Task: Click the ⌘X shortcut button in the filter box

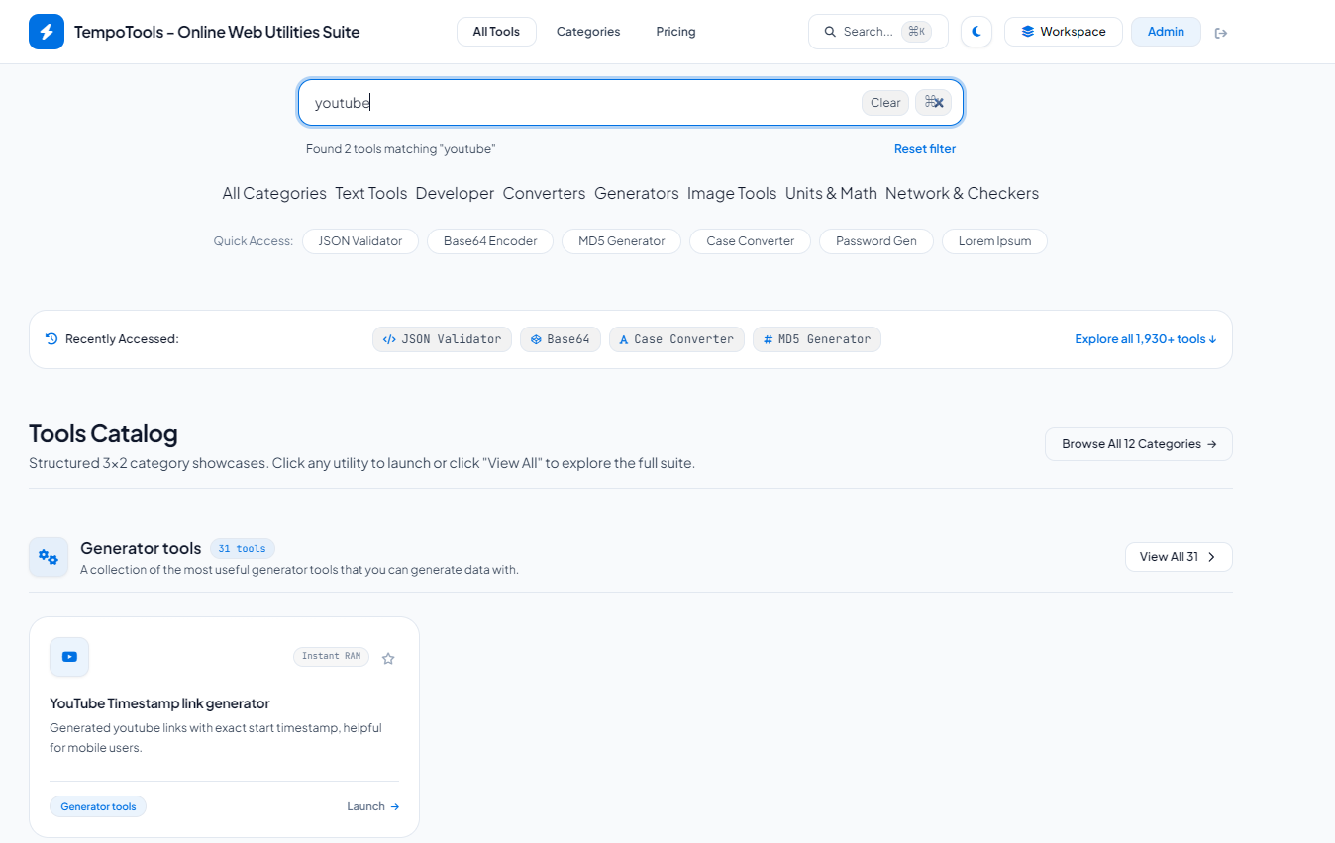Action: [x=933, y=102]
